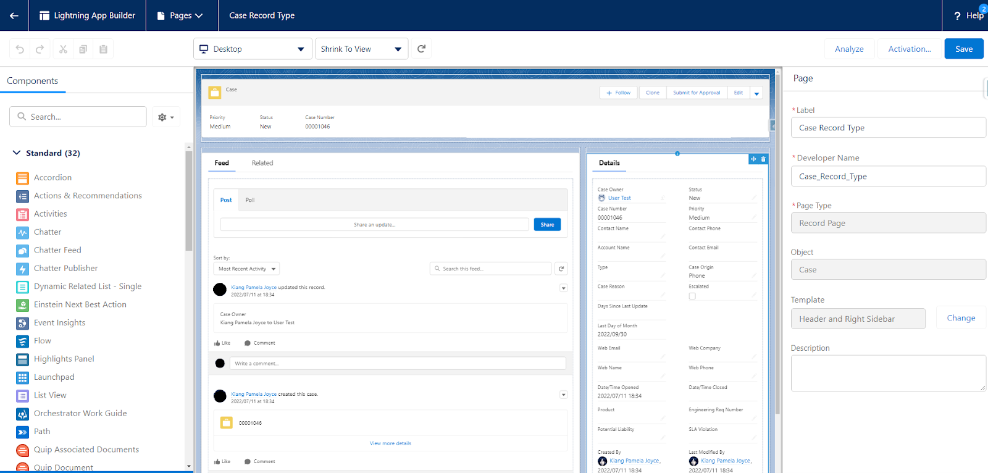Viewport: 988px width, 473px height.
Task: Select the Flow component icon
Action: [23, 341]
